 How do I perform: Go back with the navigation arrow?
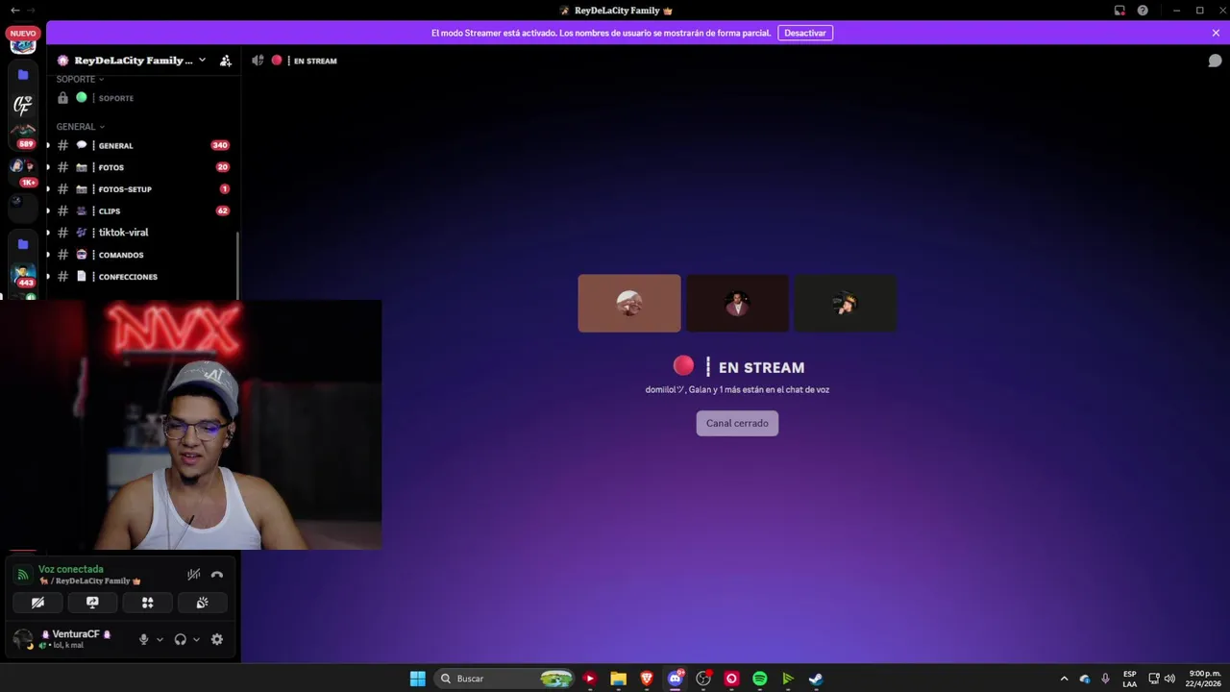click(x=13, y=11)
